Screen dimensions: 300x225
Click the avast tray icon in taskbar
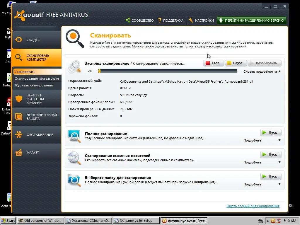pos(273,221)
